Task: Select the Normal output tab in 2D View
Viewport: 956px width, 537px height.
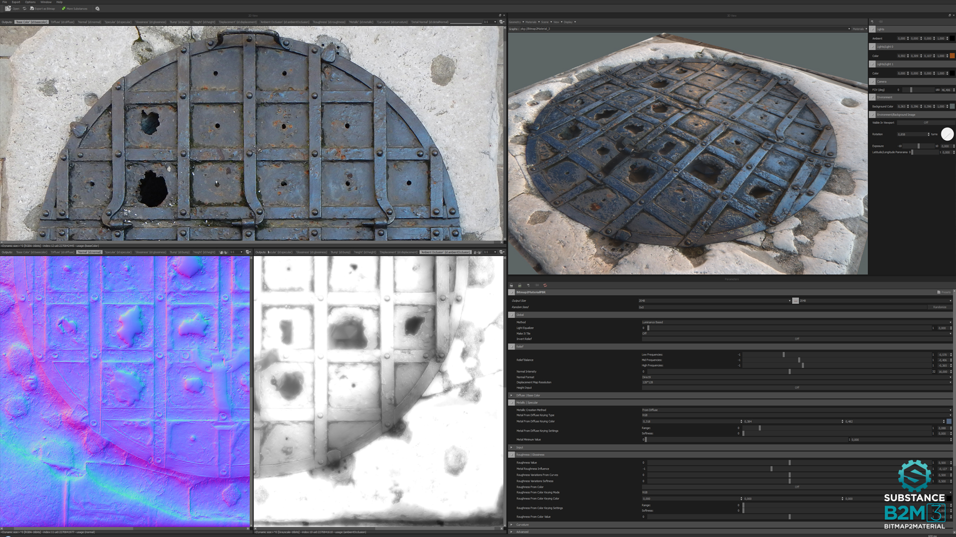Action: (89, 22)
